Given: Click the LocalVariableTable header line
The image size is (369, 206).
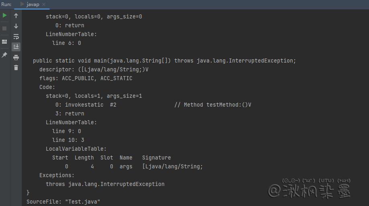Looking at the screenshot, I should [x=76, y=149].
